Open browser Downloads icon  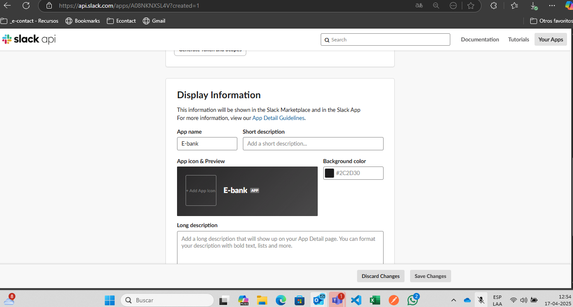tap(534, 6)
